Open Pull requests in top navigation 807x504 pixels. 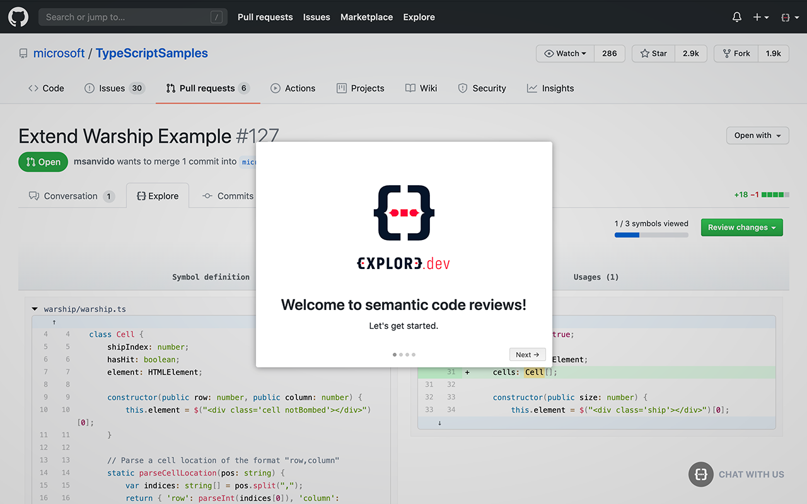click(265, 17)
